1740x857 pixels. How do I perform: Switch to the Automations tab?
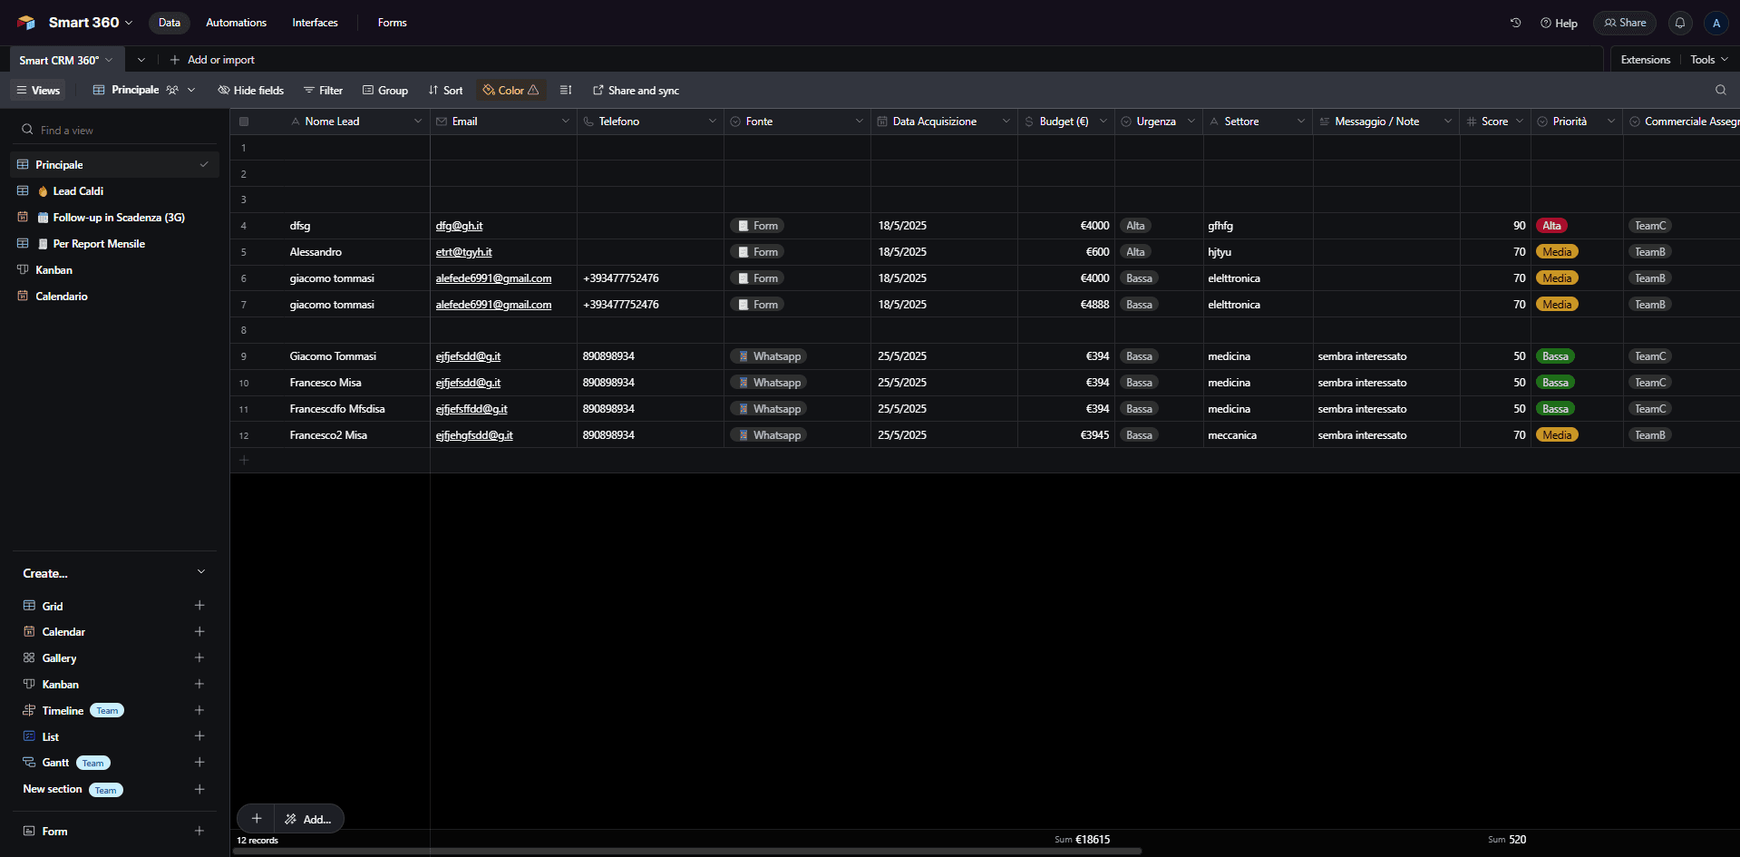(236, 23)
